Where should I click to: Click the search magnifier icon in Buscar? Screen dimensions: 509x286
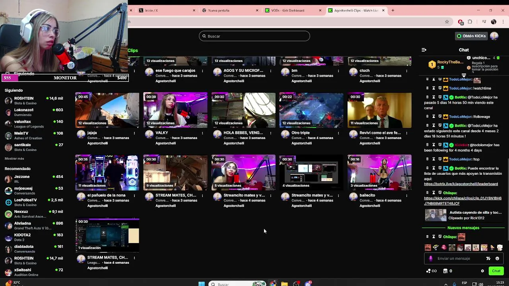(x=204, y=36)
